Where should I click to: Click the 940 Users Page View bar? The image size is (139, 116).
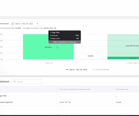(x=48, y=47)
